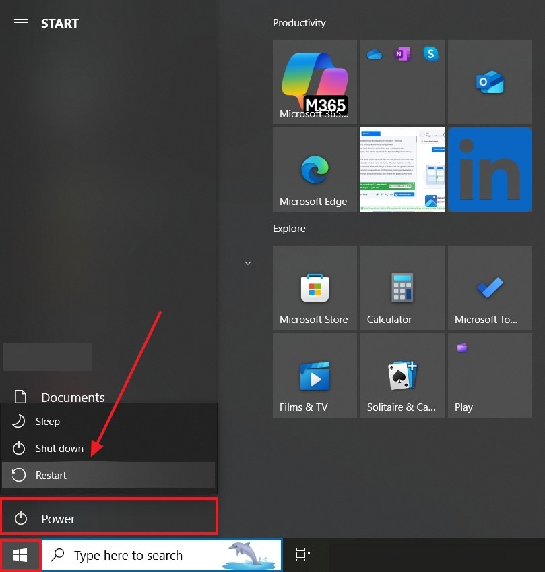This screenshot has height=572, width=545.
Task: Open the Microsoft To Do tile
Action: pos(490,288)
